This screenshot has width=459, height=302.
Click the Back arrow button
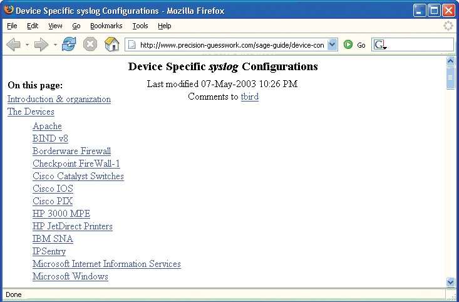click(x=14, y=45)
